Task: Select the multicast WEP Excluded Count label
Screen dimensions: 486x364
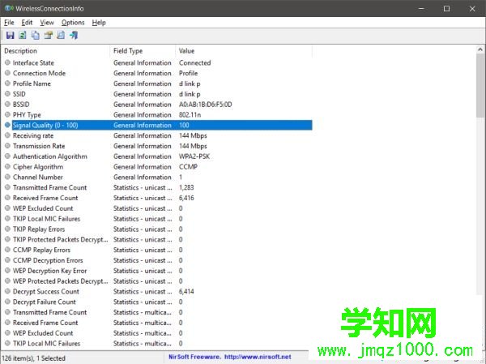Action: (x=43, y=333)
